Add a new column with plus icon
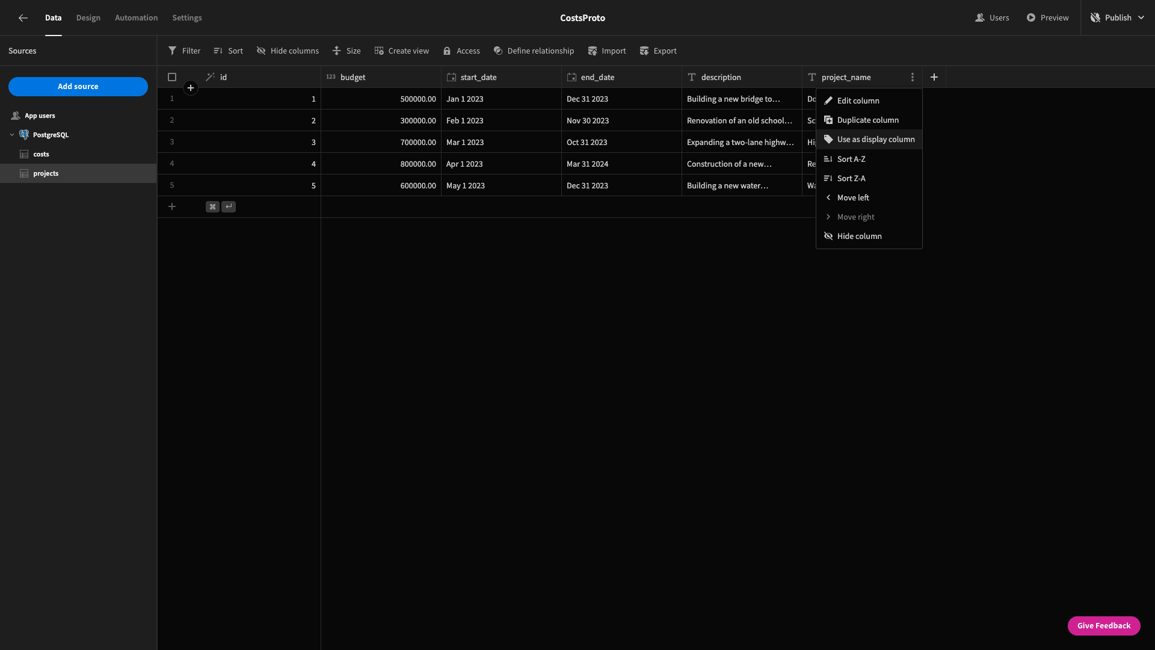The width and height of the screenshot is (1155, 650). [x=934, y=77]
